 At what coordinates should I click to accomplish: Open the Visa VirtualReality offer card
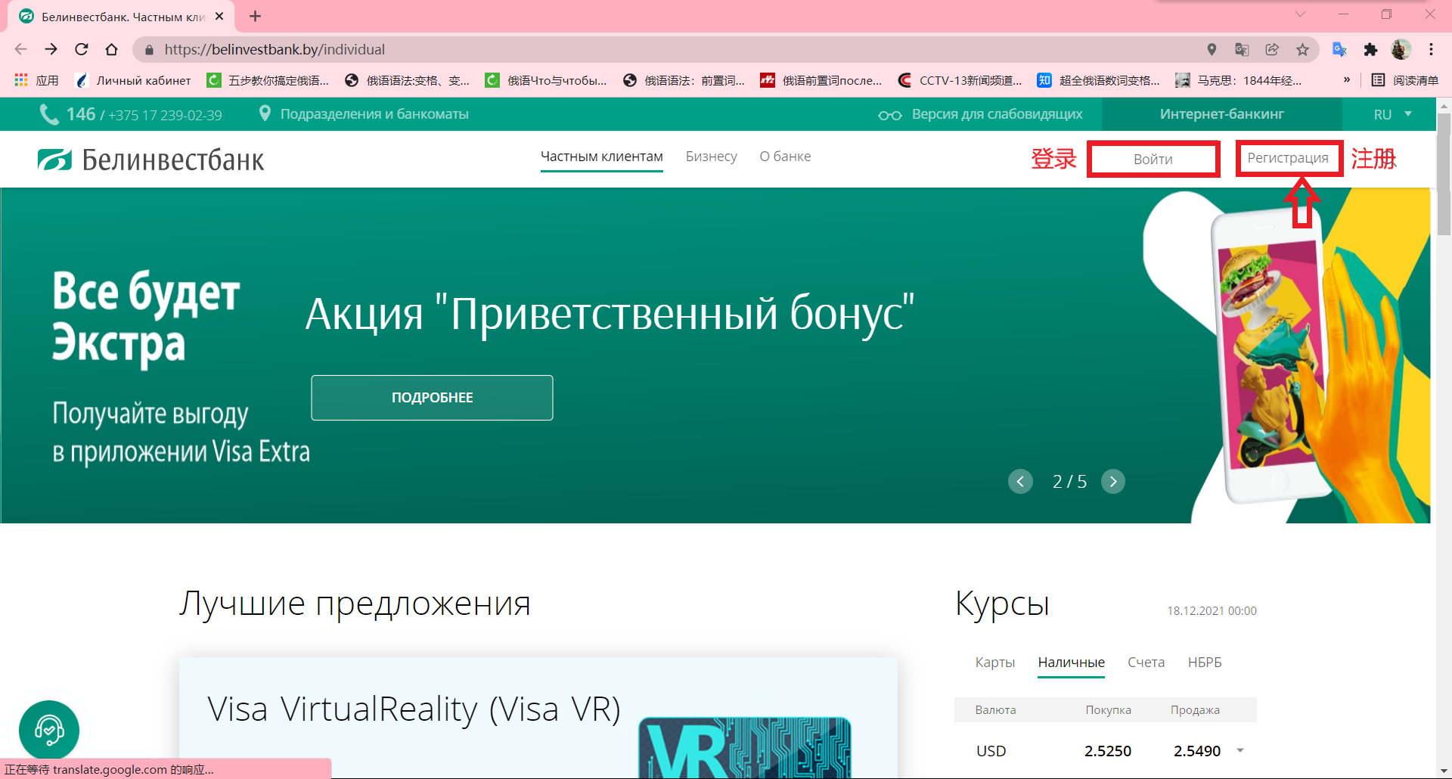coord(538,718)
